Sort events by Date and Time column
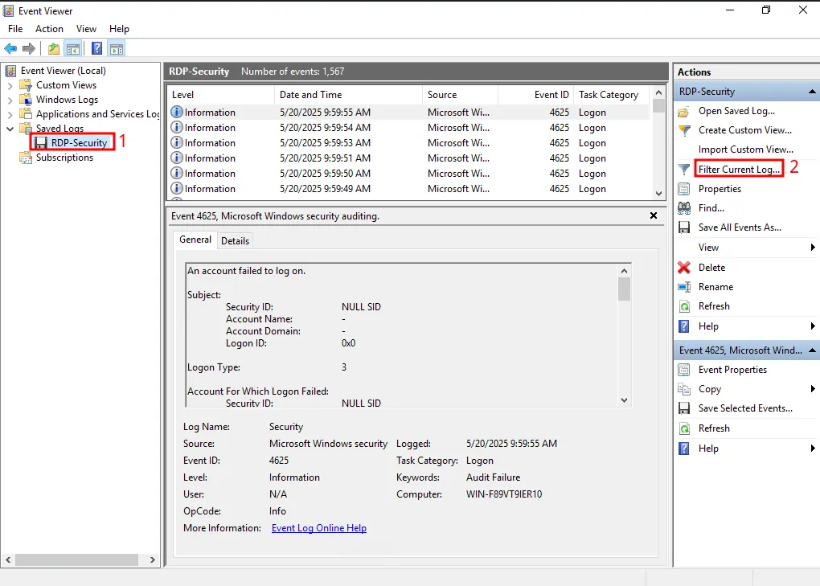The width and height of the screenshot is (820, 586). (348, 95)
